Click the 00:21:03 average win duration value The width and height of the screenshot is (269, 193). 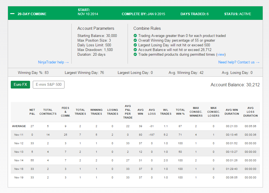tap(232, 126)
